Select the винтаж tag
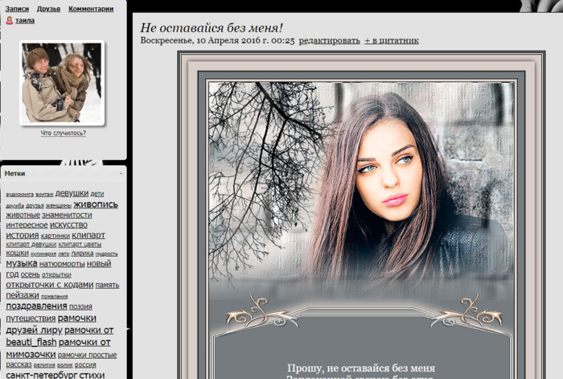Image resolution: width=563 pixels, height=379 pixels. pyautogui.click(x=44, y=195)
